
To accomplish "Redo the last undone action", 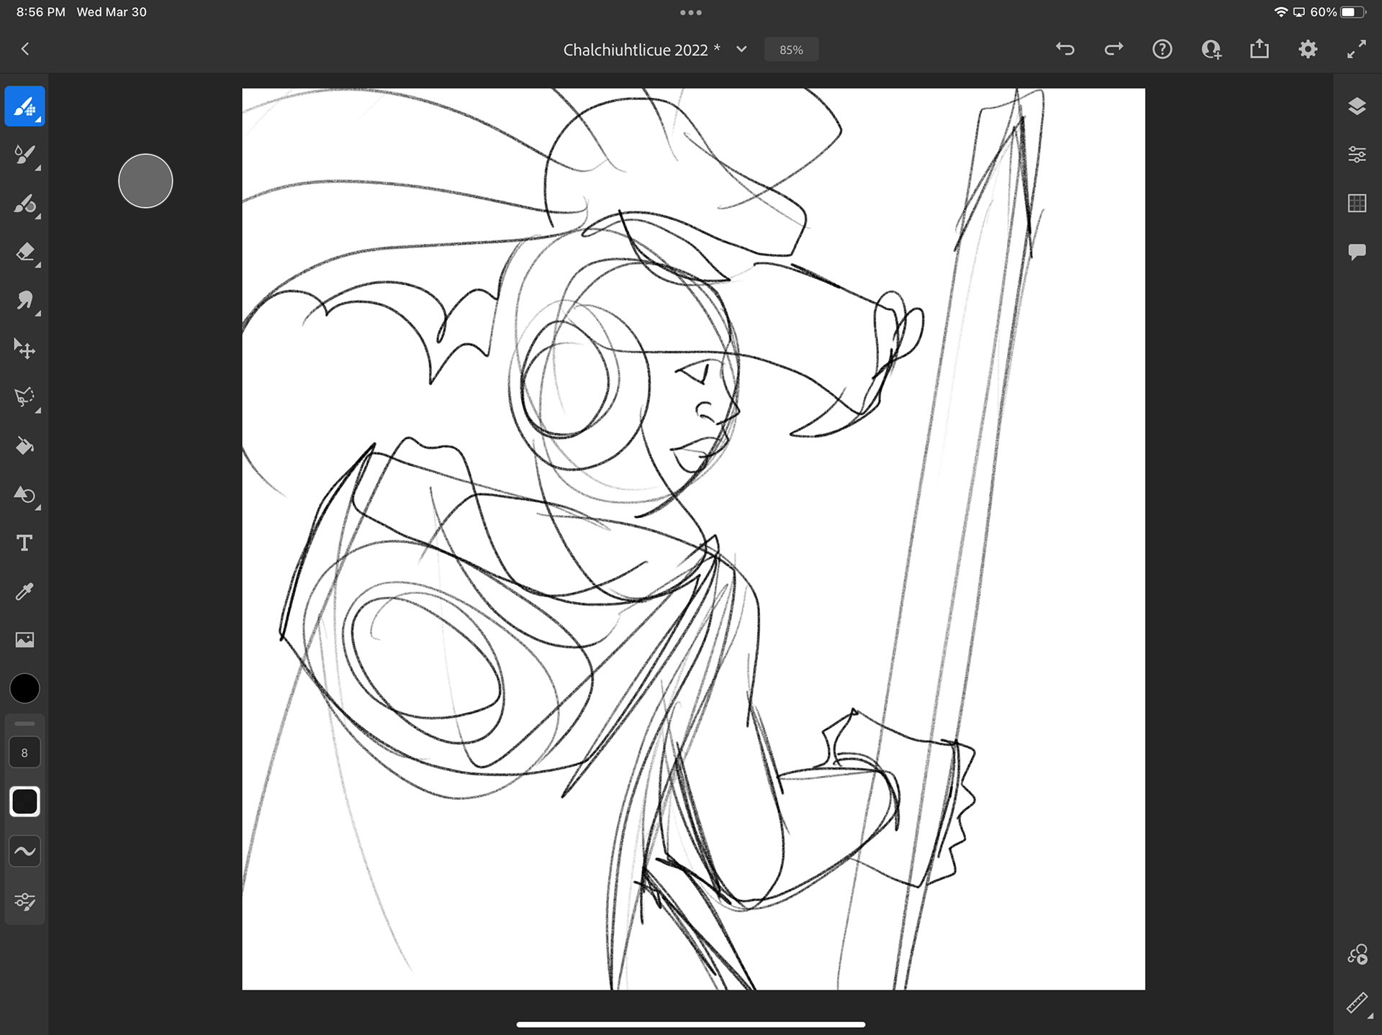I will [x=1114, y=49].
